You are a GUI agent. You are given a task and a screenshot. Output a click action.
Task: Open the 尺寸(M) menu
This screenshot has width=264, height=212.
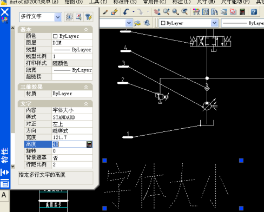tap(206, 2)
